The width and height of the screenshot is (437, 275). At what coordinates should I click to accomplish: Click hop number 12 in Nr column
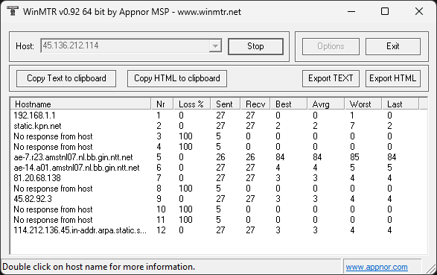(161, 230)
